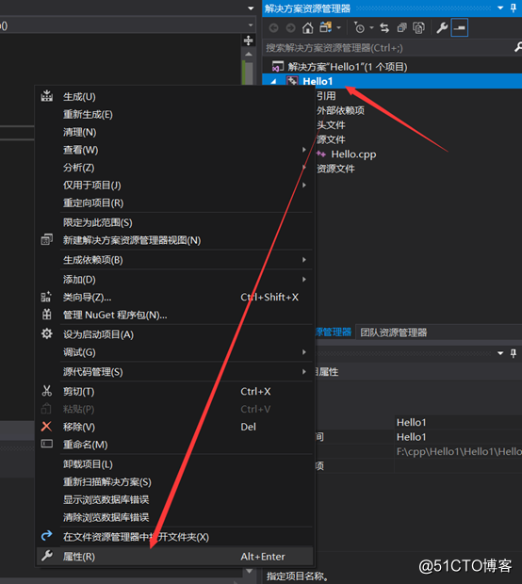Pin the Solution Explorer panel

coord(514,8)
